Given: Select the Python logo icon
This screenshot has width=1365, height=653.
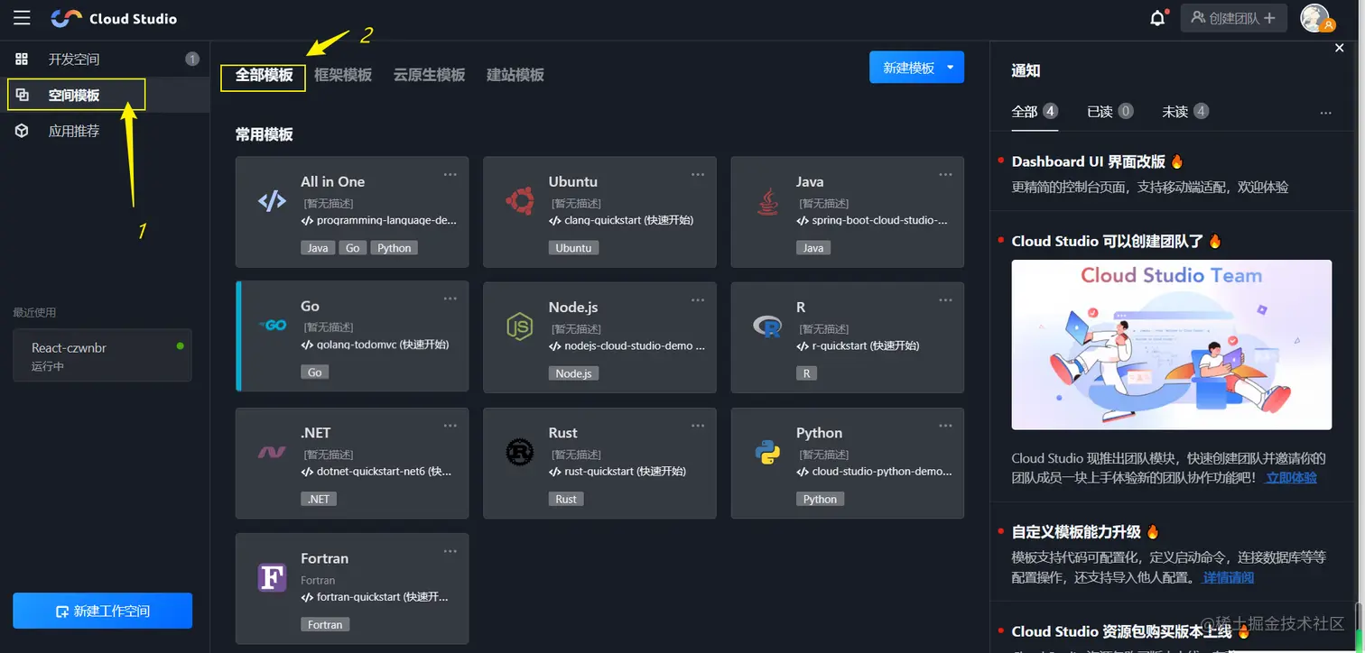Looking at the screenshot, I should click(x=767, y=452).
